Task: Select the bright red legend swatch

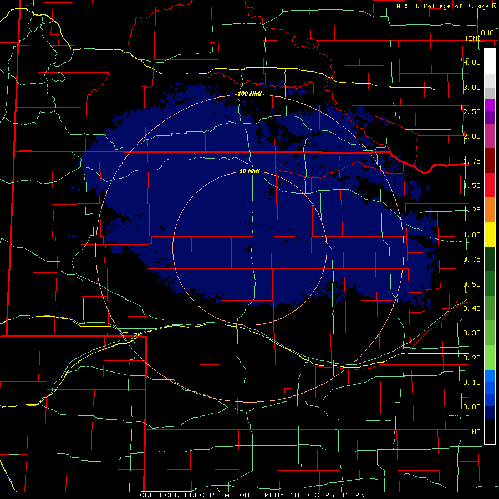Action: click(x=490, y=185)
